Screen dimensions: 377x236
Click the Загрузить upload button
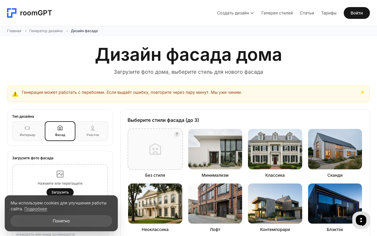click(60, 192)
